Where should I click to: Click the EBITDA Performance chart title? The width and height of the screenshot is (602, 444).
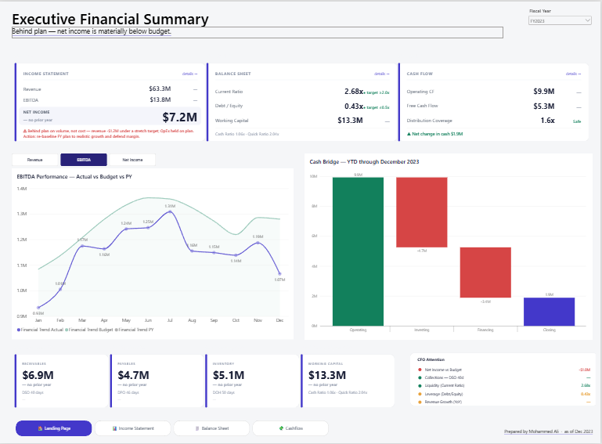74,177
